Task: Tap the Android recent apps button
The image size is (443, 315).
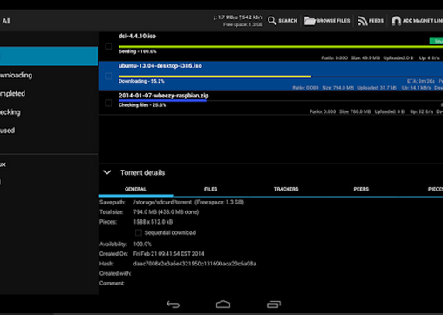Action: (x=274, y=305)
